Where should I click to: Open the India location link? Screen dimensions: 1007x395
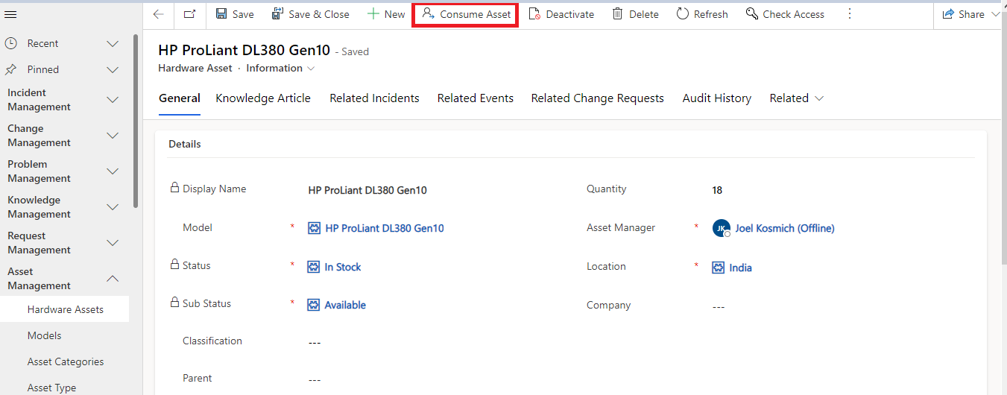[x=740, y=268]
